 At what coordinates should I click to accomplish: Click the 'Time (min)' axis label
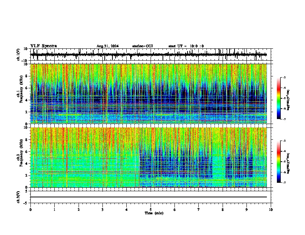pos(154,213)
